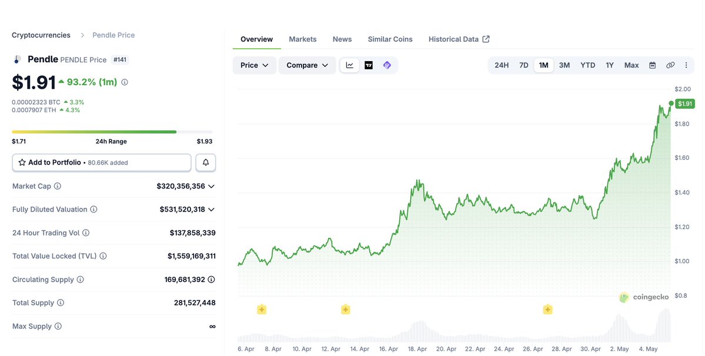
Task: Open info icon next to Max Supply
Action: click(58, 326)
